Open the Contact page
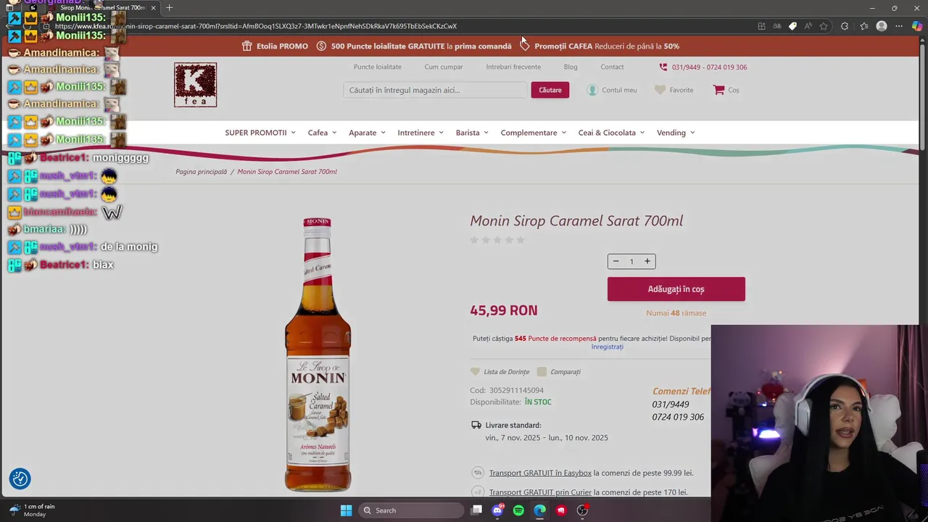This screenshot has height=522, width=928. (x=612, y=67)
